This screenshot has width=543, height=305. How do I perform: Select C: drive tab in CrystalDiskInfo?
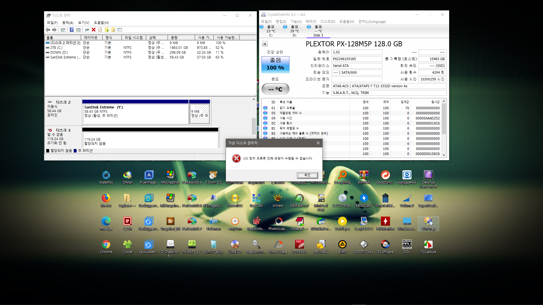271,31
